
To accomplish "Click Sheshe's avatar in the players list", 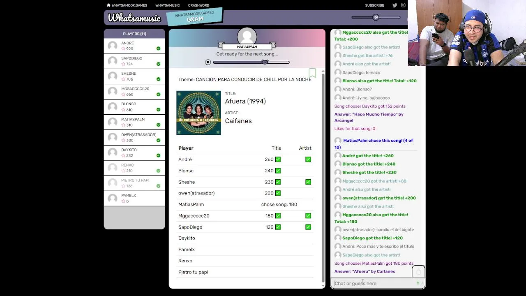I will [x=113, y=76].
